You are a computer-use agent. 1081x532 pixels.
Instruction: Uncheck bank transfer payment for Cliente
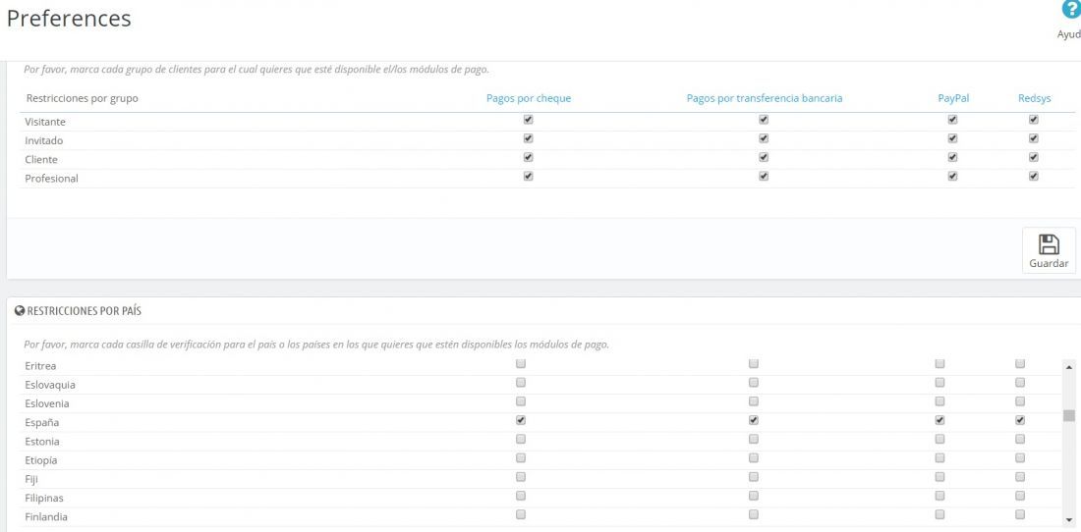(764, 157)
